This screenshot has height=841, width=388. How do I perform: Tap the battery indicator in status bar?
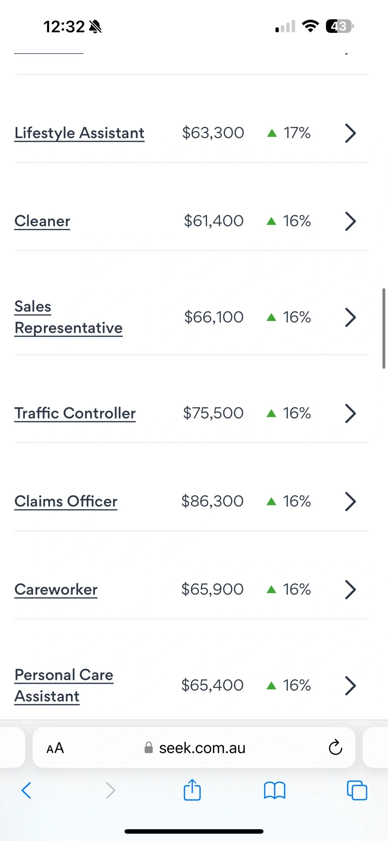click(x=340, y=26)
